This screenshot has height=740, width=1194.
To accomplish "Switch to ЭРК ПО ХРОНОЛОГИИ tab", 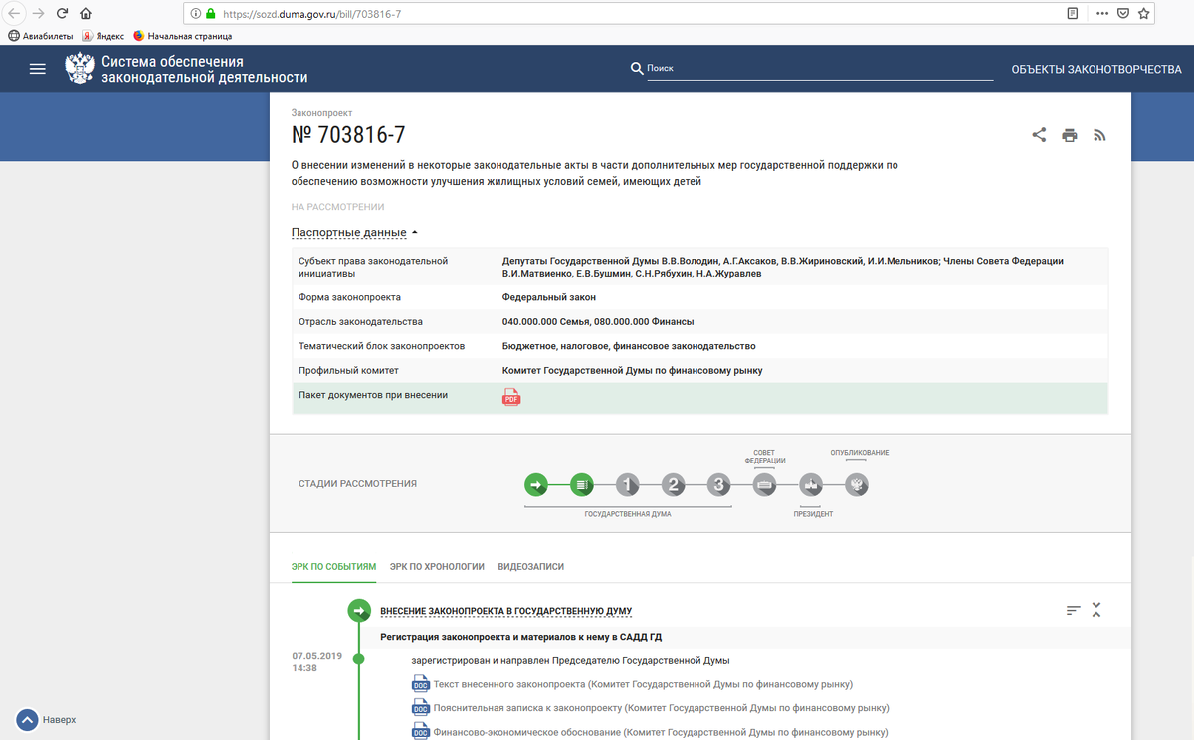I will (437, 567).
